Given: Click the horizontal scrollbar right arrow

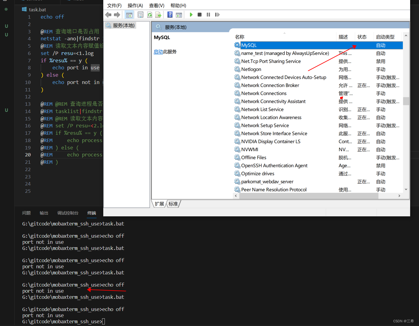Looking at the screenshot, I should coord(399,196).
